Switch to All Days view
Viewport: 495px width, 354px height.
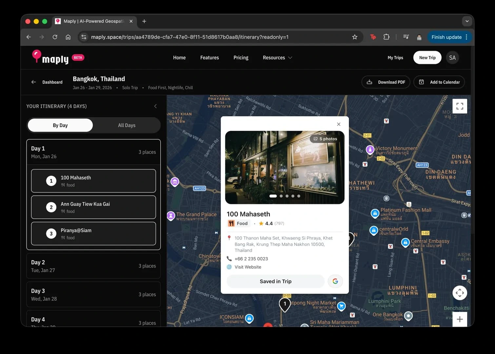(x=127, y=125)
